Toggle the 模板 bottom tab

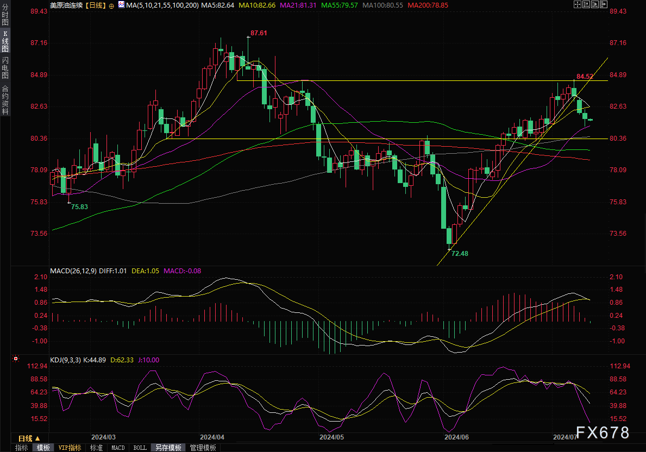click(x=43, y=448)
